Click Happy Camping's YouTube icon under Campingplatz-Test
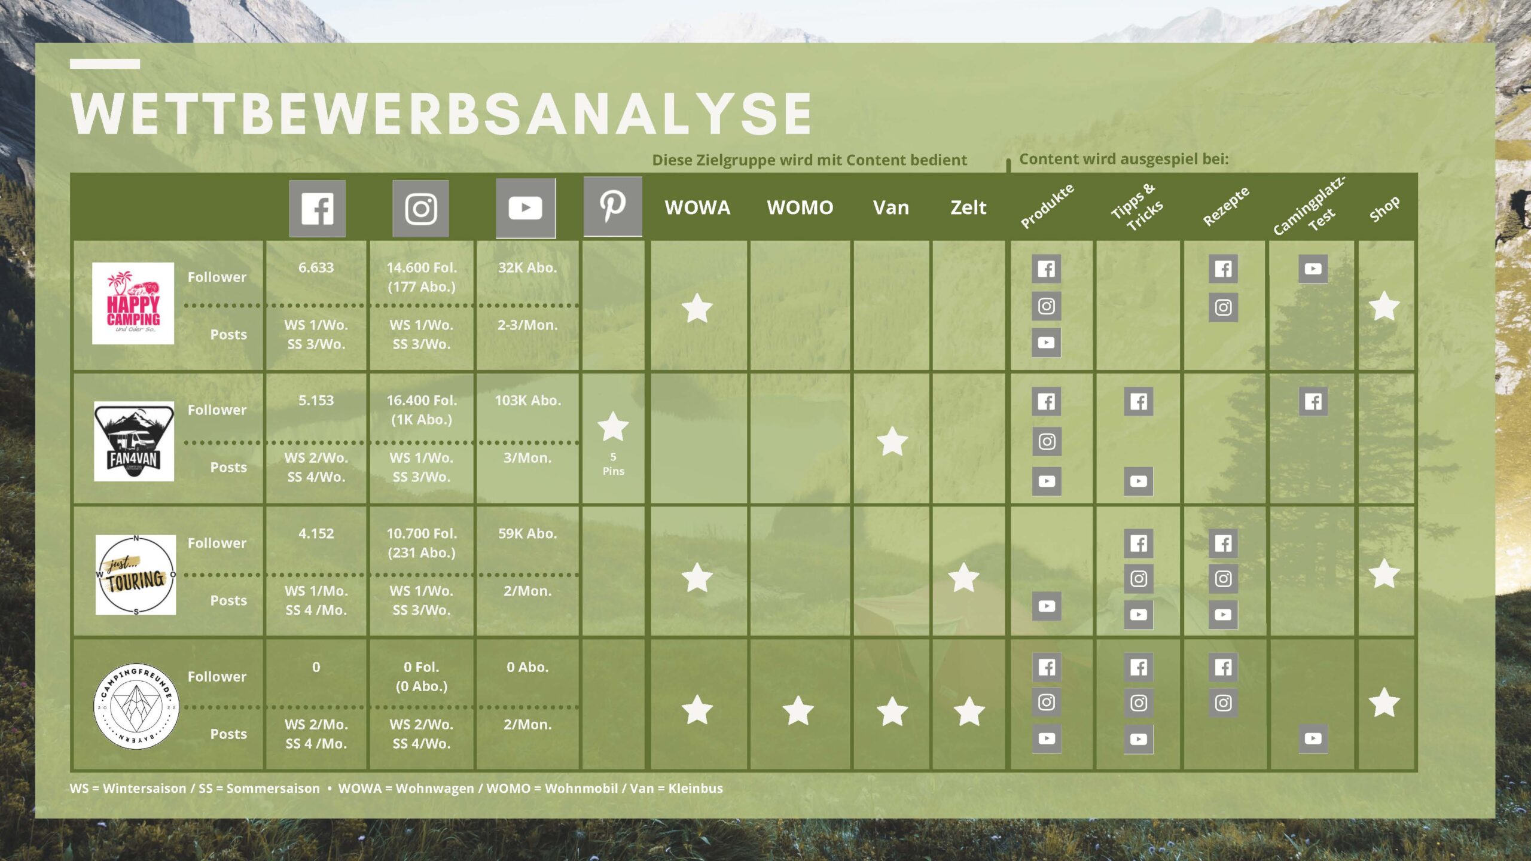1531x861 pixels. 1313,269
